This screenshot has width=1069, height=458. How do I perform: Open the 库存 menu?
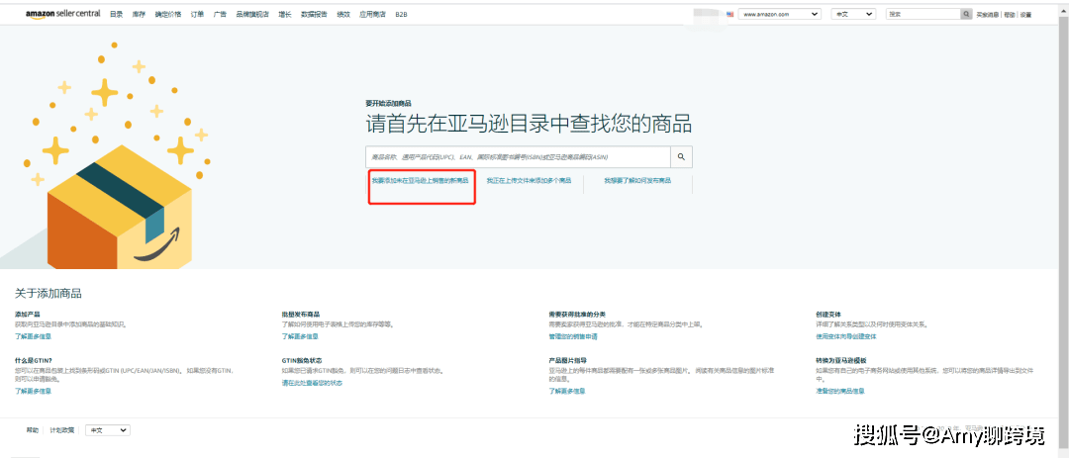coord(140,14)
